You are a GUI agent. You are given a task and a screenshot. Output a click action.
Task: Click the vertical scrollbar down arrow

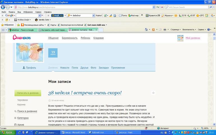click(214, 124)
